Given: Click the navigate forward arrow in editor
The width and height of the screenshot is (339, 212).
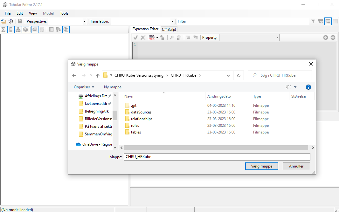Looking at the screenshot, I should (333, 38).
